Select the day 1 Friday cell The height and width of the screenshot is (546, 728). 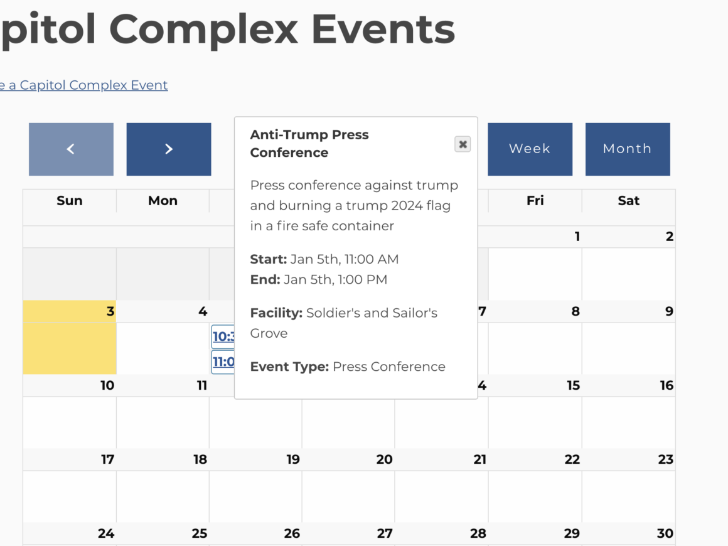pos(535,274)
